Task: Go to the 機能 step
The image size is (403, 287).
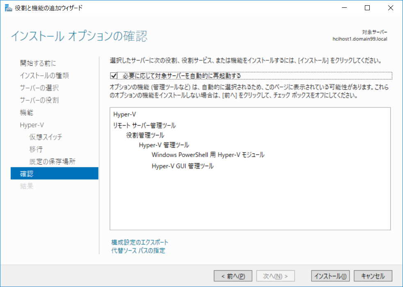Action: pyautogui.click(x=27, y=112)
